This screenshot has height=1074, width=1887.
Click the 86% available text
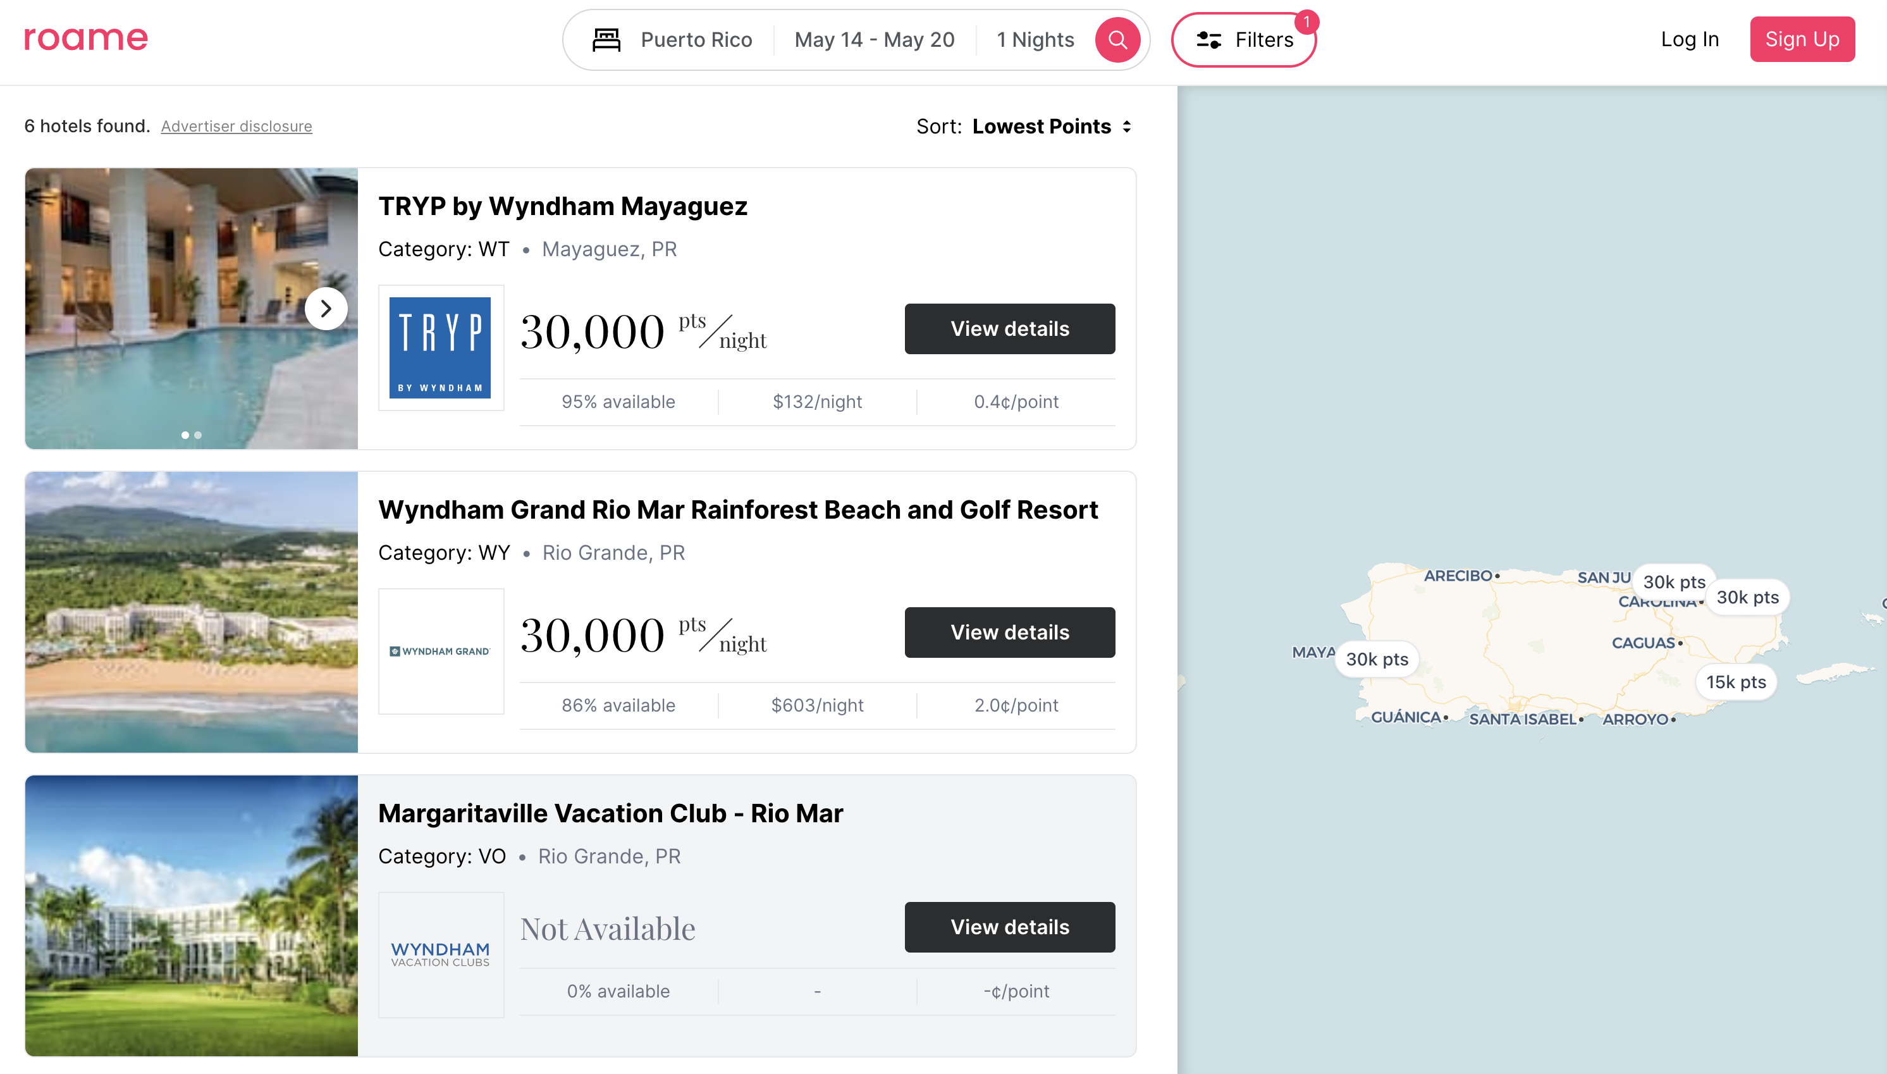point(618,705)
